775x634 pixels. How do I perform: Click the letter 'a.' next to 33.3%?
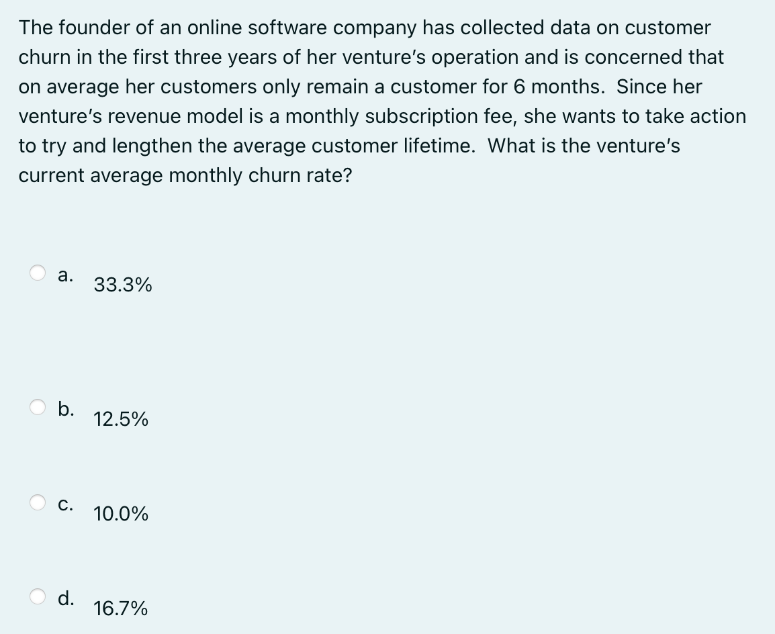pyautogui.click(x=64, y=274)
